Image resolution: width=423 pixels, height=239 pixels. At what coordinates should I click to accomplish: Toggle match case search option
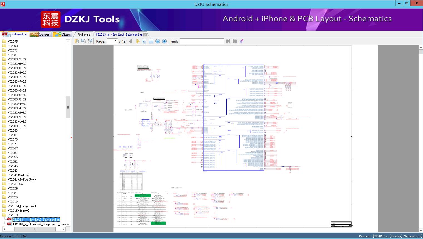pyautogui.click(x=241, y=41)
